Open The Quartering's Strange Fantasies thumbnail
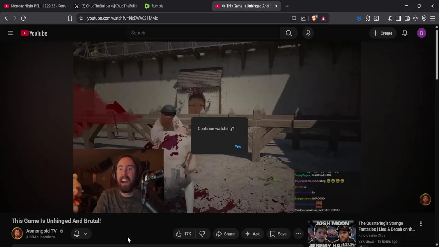439x247 pixels. click(332, 233)
